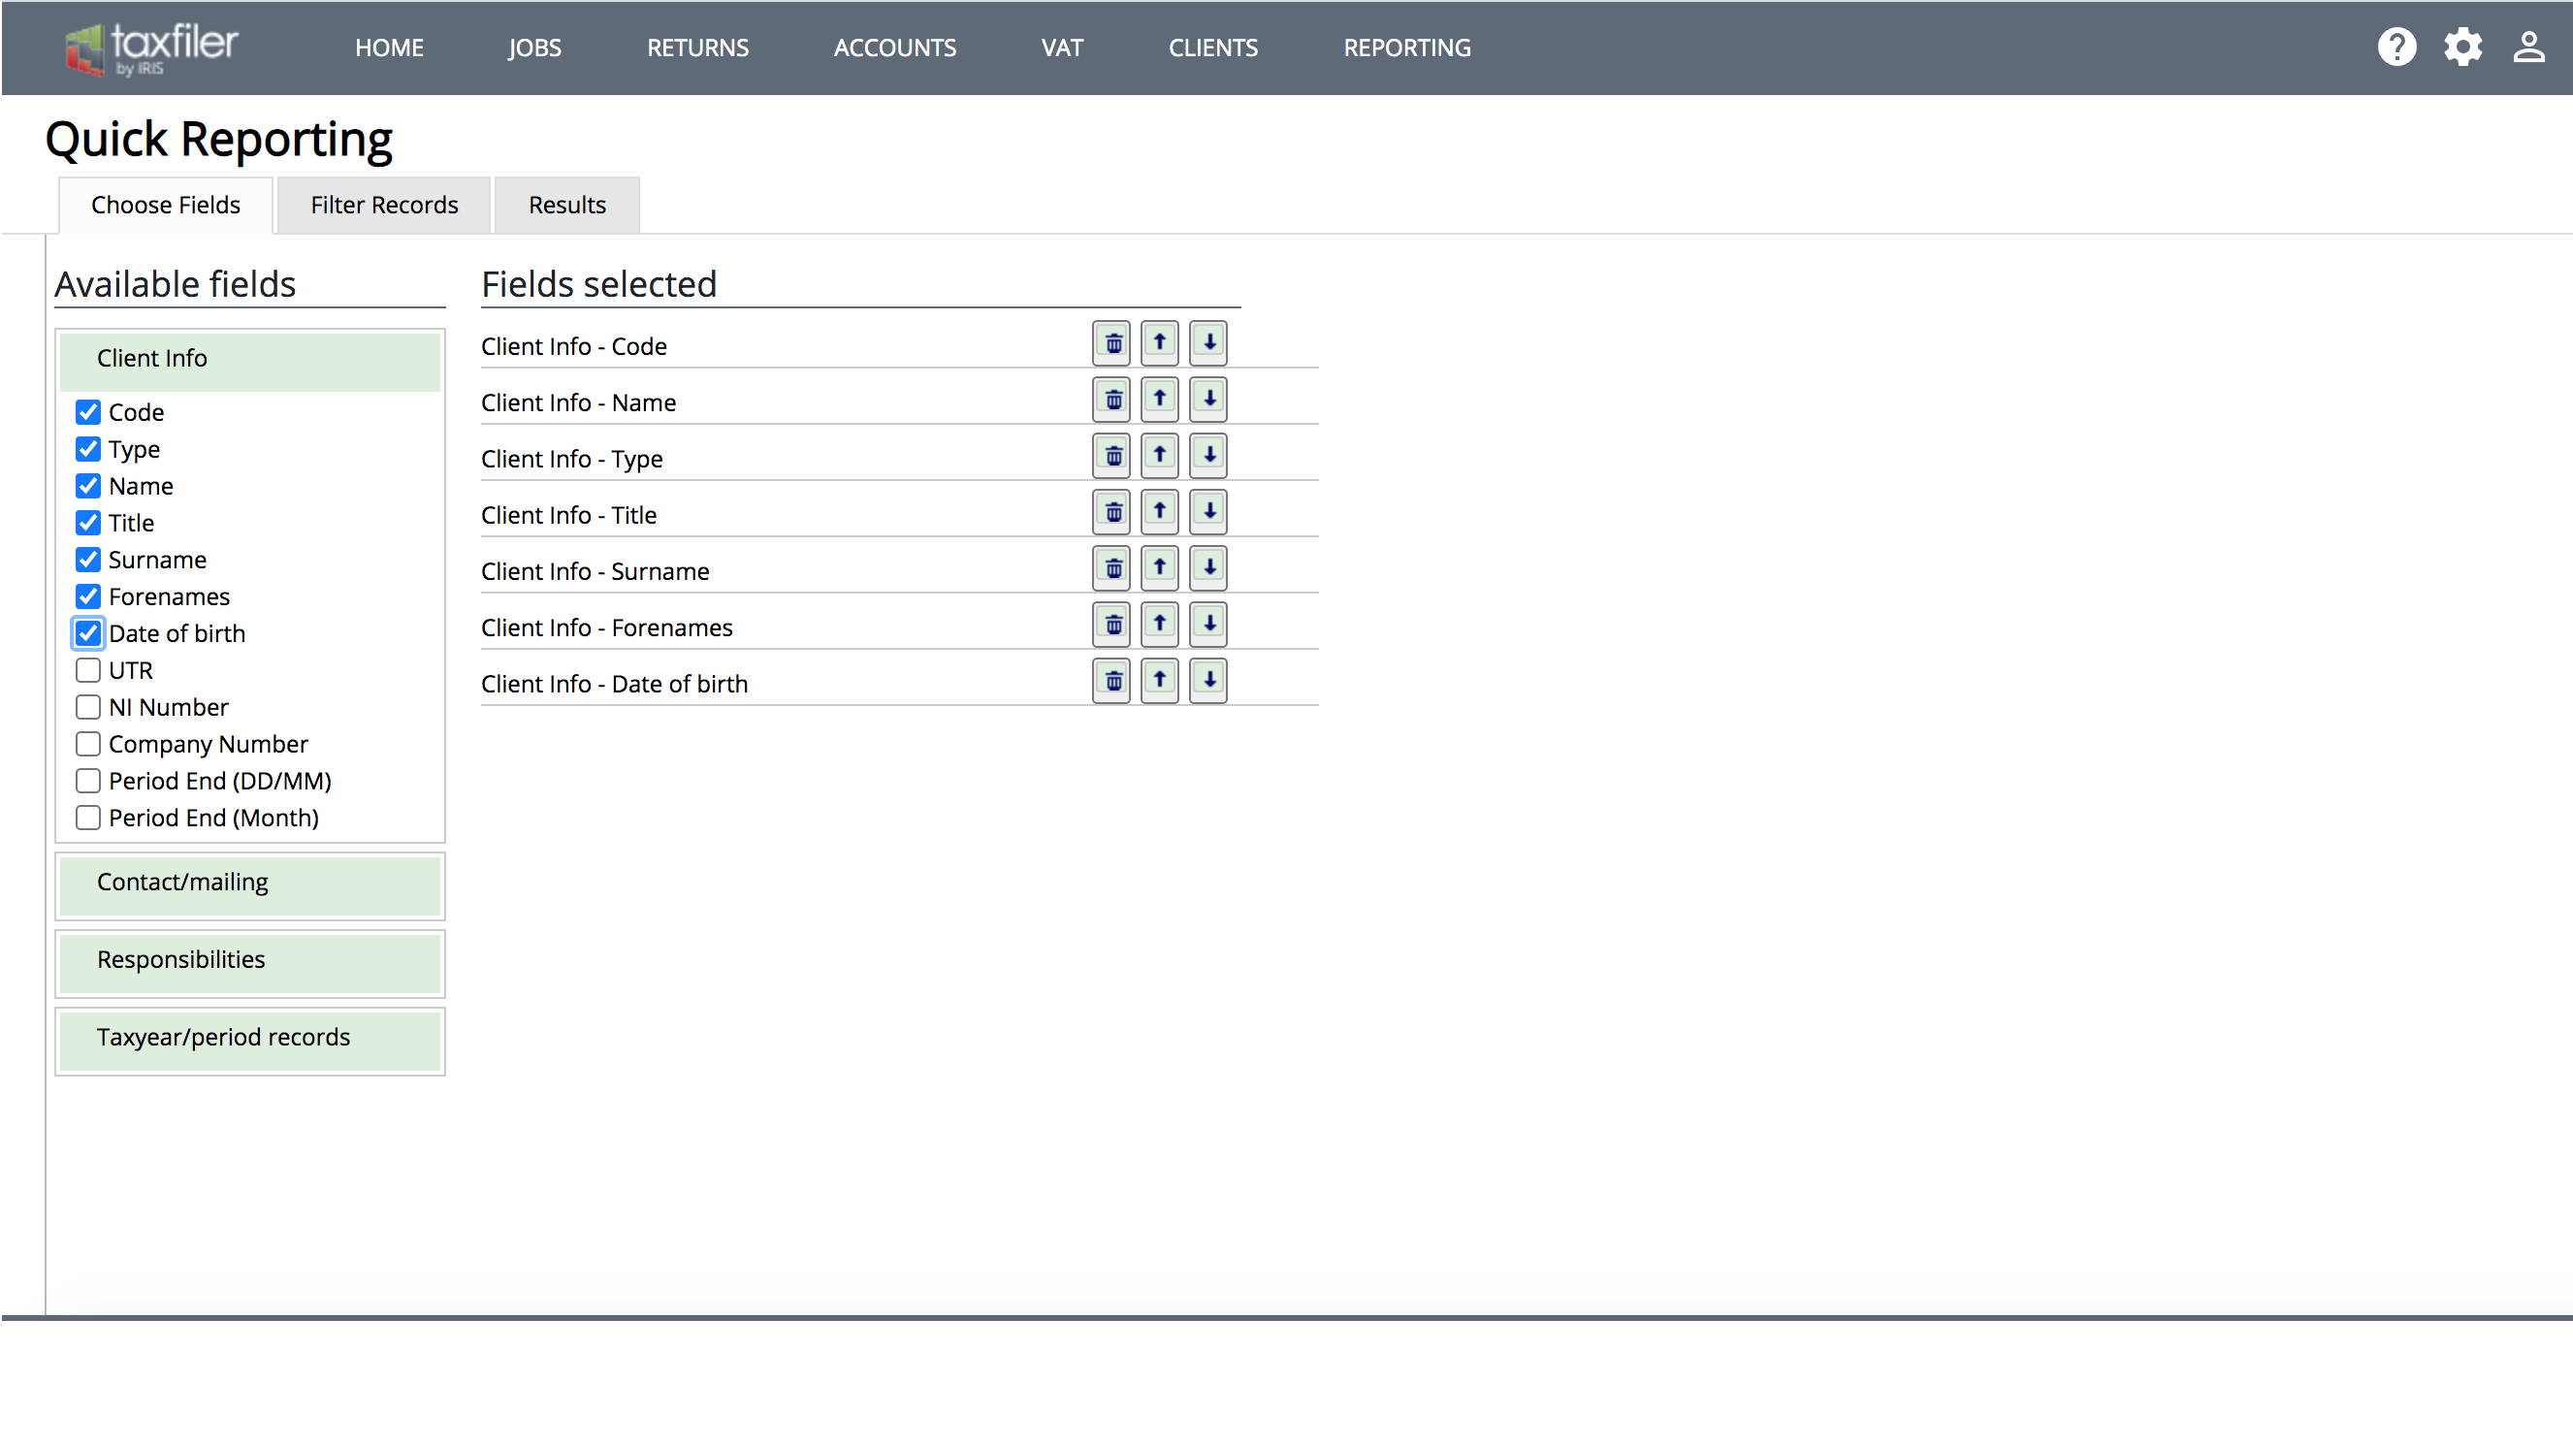
Task: Tick the NI Number checkbox
Action: 88,707
